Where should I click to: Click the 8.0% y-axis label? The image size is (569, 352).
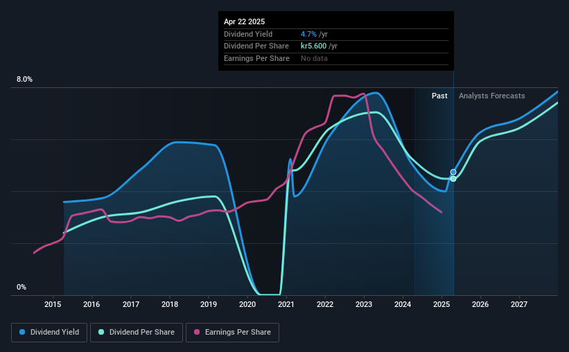(x=24, y=80)
